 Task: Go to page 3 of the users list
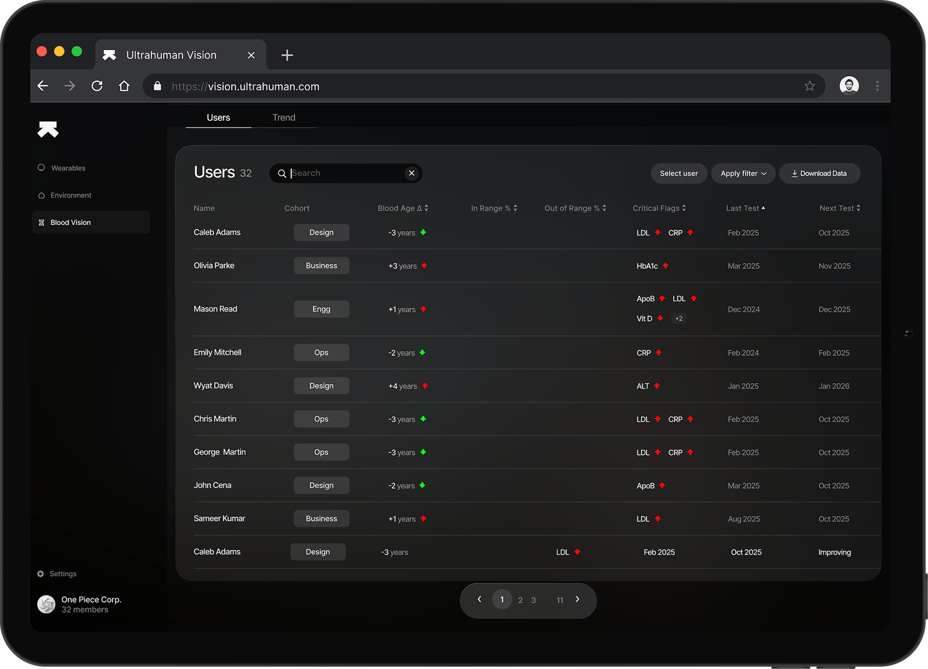533,599
